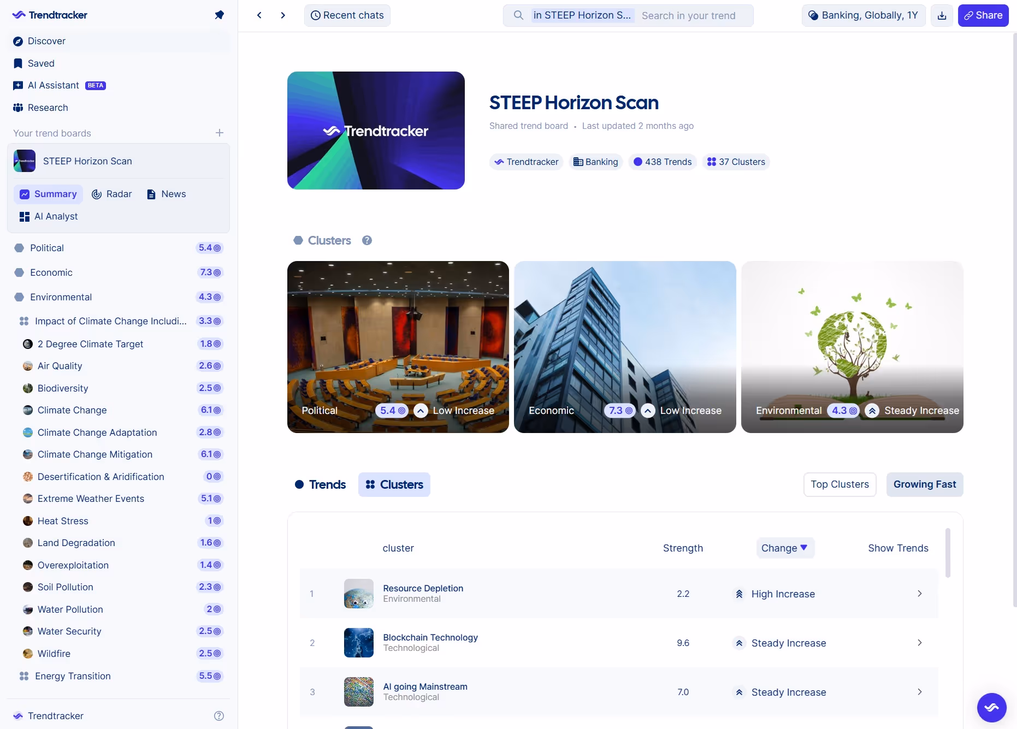
Task: Switch table to Clusters view
Action: click(x=394, y=484)
